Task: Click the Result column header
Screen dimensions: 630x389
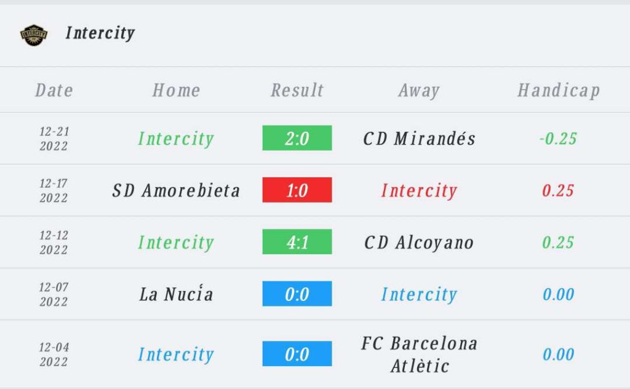Action: coord(297,90)
